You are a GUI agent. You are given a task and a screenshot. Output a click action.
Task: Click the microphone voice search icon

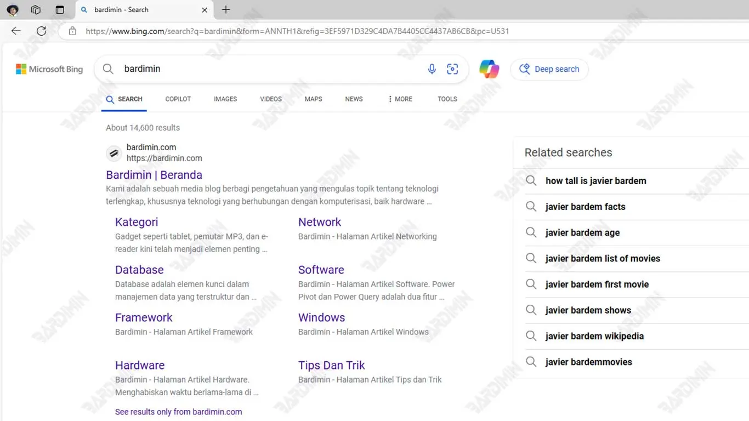point(432,69)
